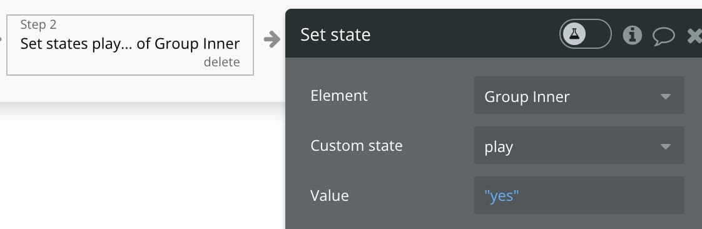Click the arrow left of Step 2 box
The image size is (702, 229).
(1, 39)
